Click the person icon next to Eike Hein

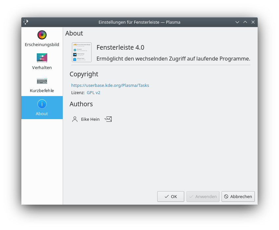[75, 119]
